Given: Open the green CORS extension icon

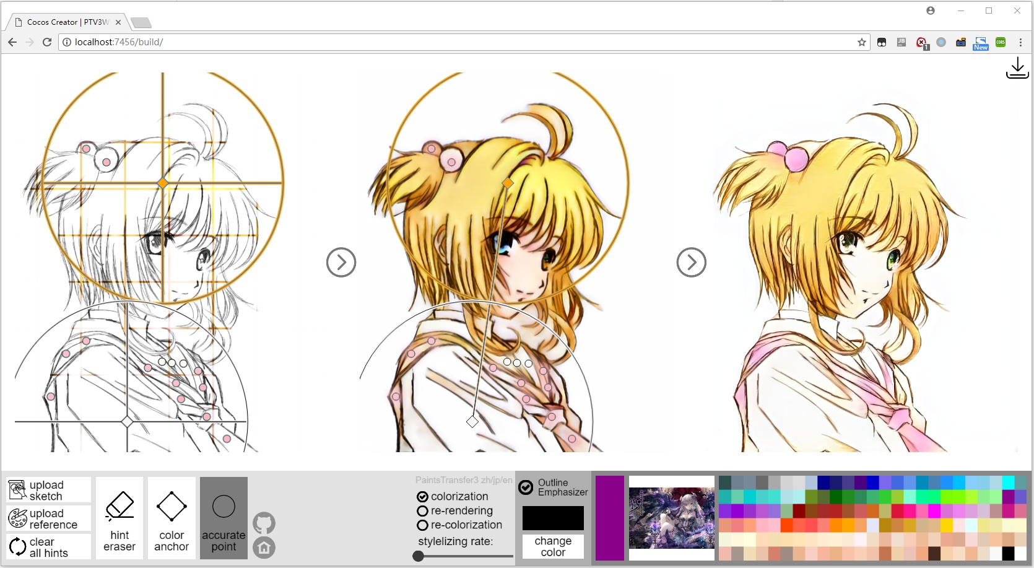Looking at the screenshot, I should 1001,42.
